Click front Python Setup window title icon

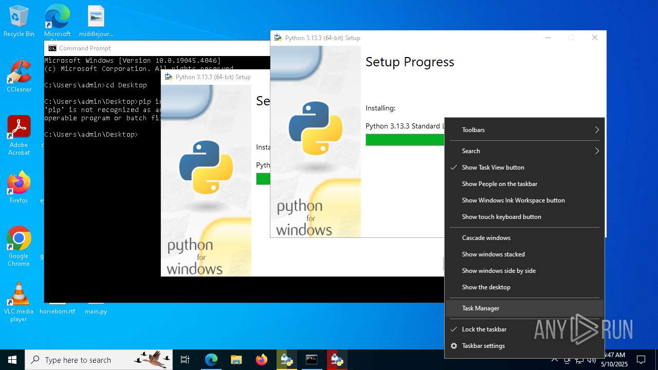click(x=278, y=38)
